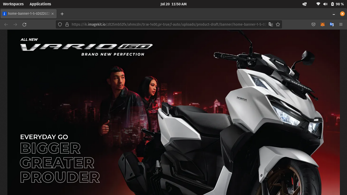The image size is (347, 195).
Task: Close the browser with orange X button
Action: pos(342,14)
